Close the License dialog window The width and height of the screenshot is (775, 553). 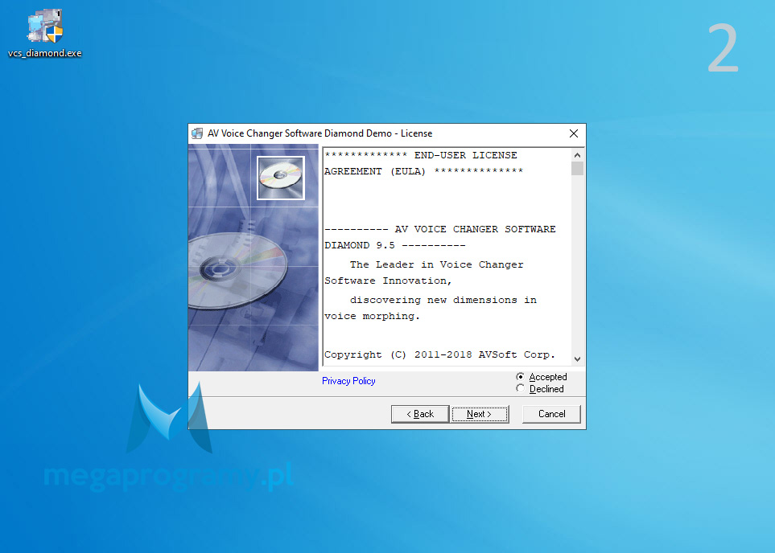coord(573,133)
